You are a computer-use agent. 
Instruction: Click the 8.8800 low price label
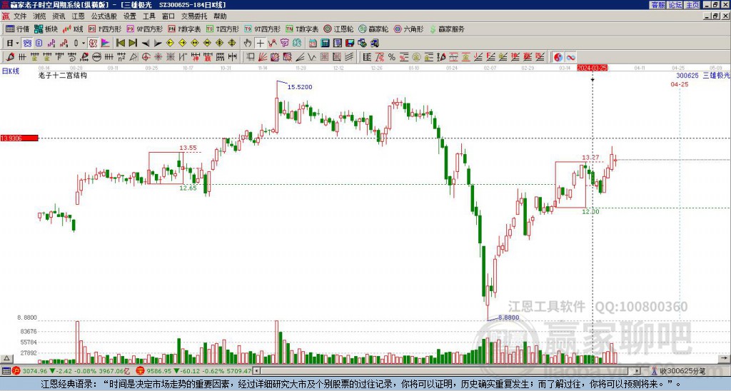(508, 318)
